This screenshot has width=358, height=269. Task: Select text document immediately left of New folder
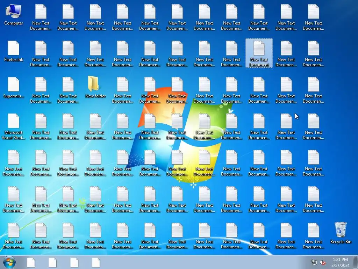pyautogui.click(x=68, y=90)
